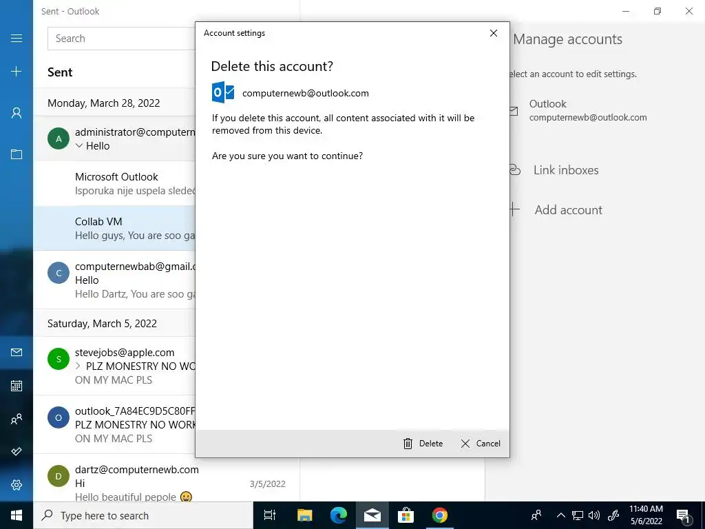Open People tray icon on taskbar

pos(536,515)
